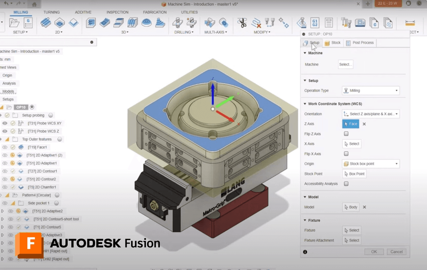Collapse the Work Coordinate System section
The height and width of the screenshot is (270, 427).
tap(305, 104)
